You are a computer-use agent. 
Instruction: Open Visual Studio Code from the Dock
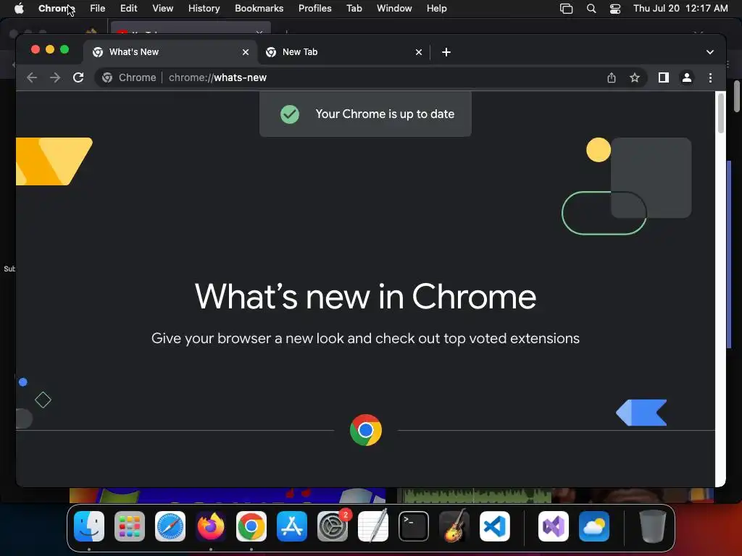pos(494,526)
